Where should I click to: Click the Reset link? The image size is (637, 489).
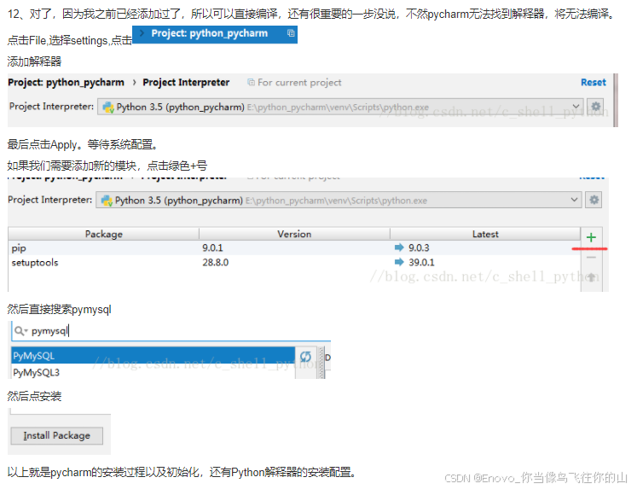[594, 83]
